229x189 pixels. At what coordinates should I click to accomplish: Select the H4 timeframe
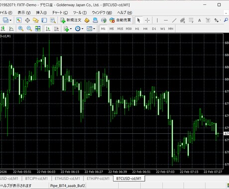point(145,29)
